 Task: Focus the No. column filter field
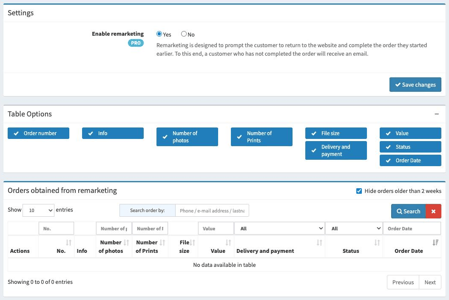point(57,229)
